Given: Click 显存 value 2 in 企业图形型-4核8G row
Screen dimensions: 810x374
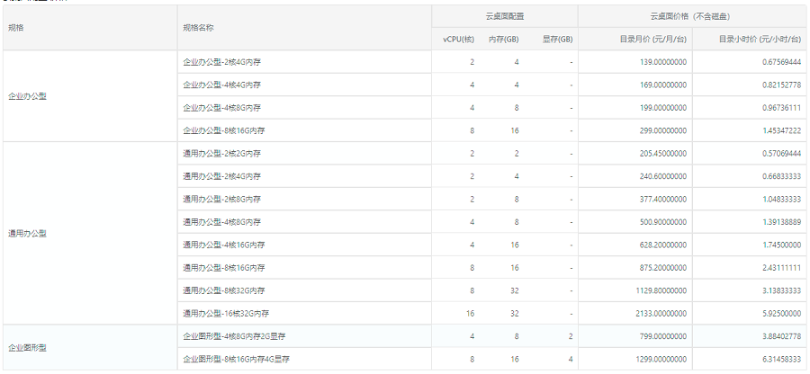Looking at the screenshot, I should (571, 336).
